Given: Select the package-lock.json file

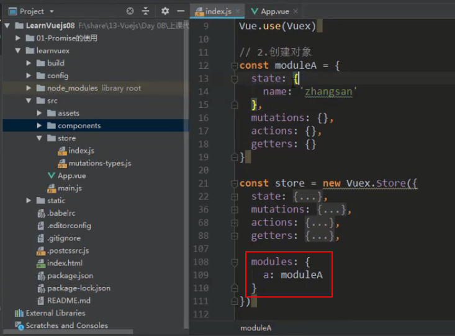Looking at the screenshot, I should pyautogui.click(x=74, y=288).
